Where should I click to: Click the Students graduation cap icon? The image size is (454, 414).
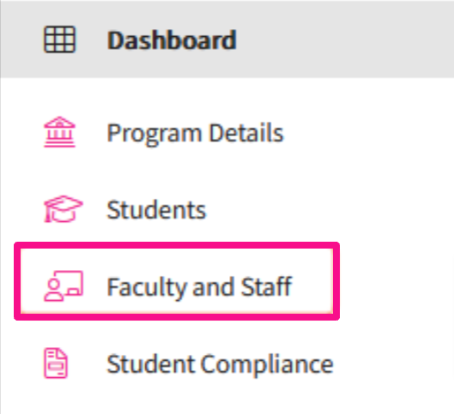tap(64, 209)
